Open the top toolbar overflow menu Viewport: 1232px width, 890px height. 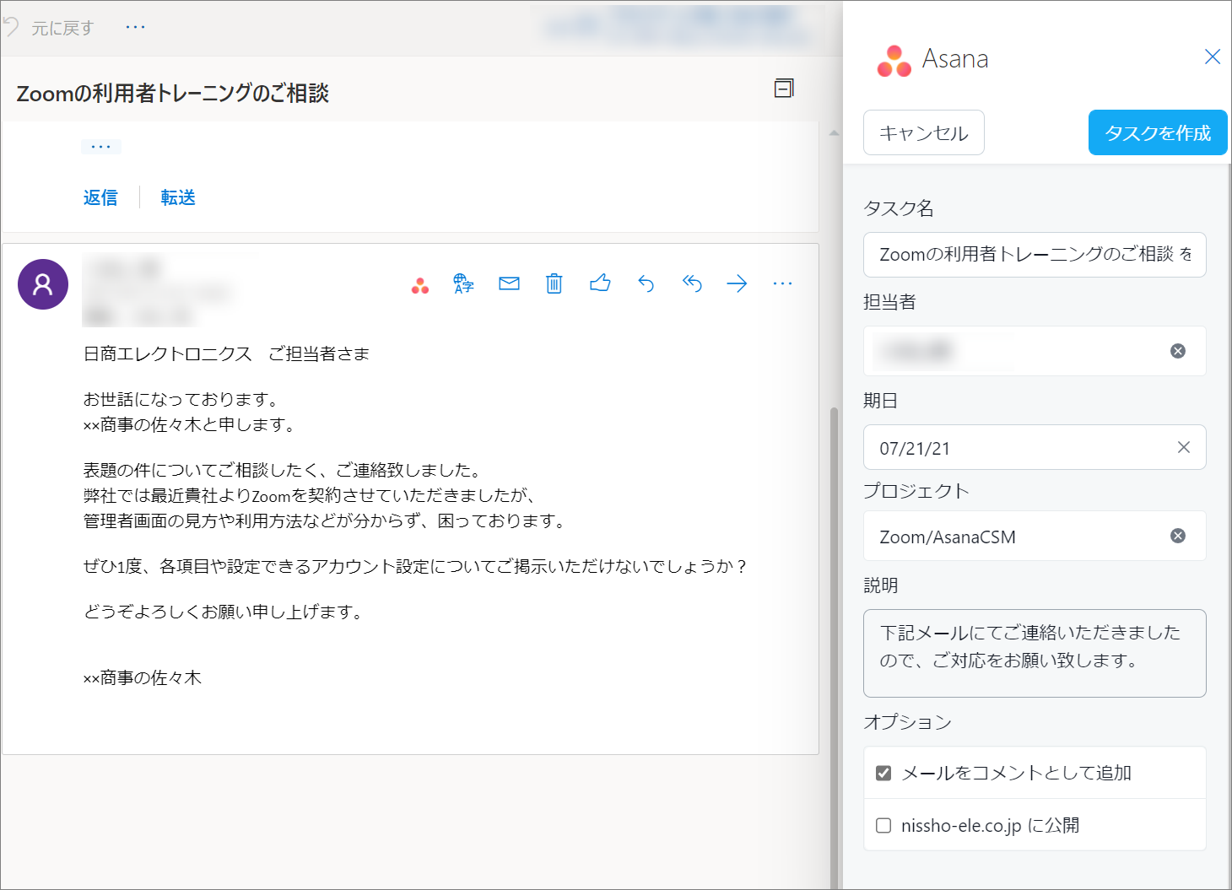(135, 27)
